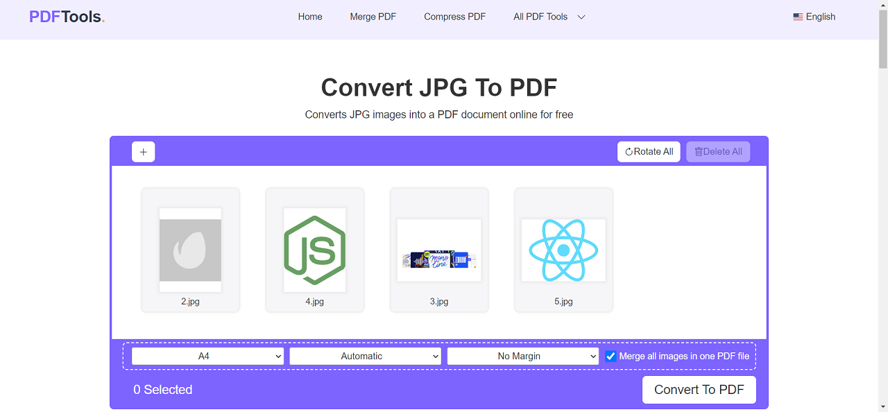The width and height of the screenshot is (888, 412).
Task: Select the 3.jpg image card
Action: pos(439,250)
